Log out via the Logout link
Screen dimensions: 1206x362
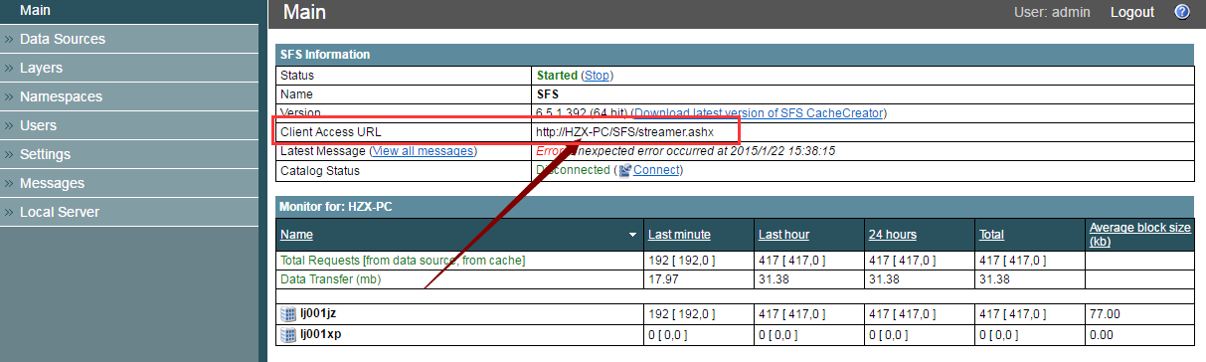point(1132,12)
